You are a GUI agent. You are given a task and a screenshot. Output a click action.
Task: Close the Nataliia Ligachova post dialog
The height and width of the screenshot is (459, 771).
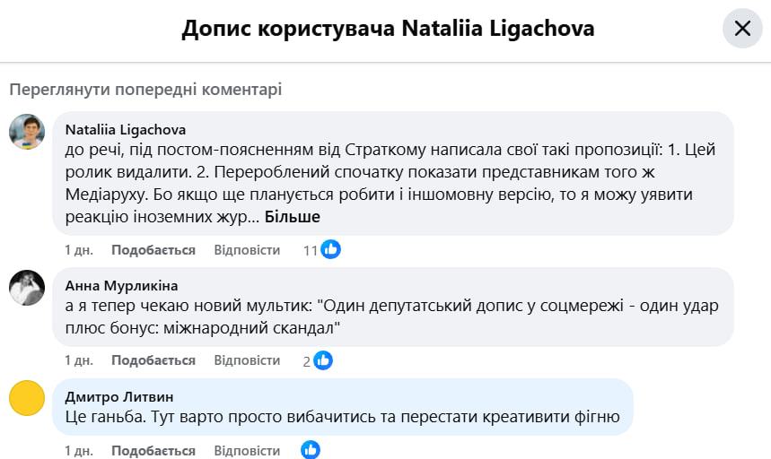[x=742, y=29]
